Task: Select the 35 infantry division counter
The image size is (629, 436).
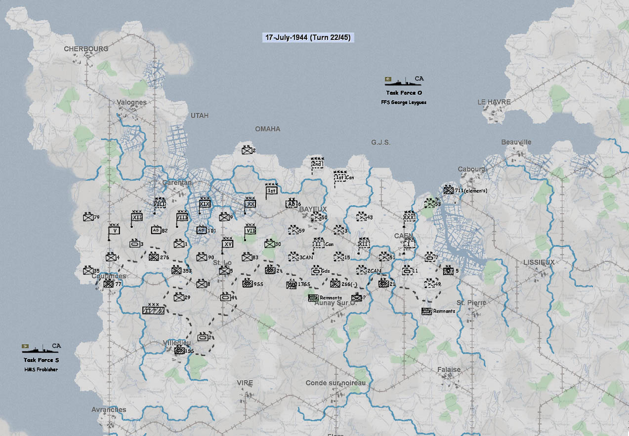Action: pos(88,270)
